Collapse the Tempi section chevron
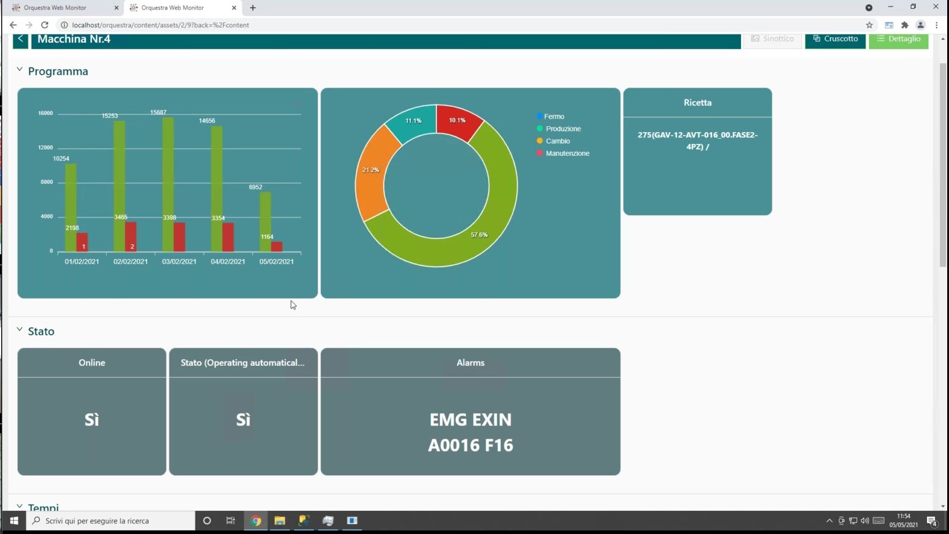 pyautogui.click(x=20, y=506)
